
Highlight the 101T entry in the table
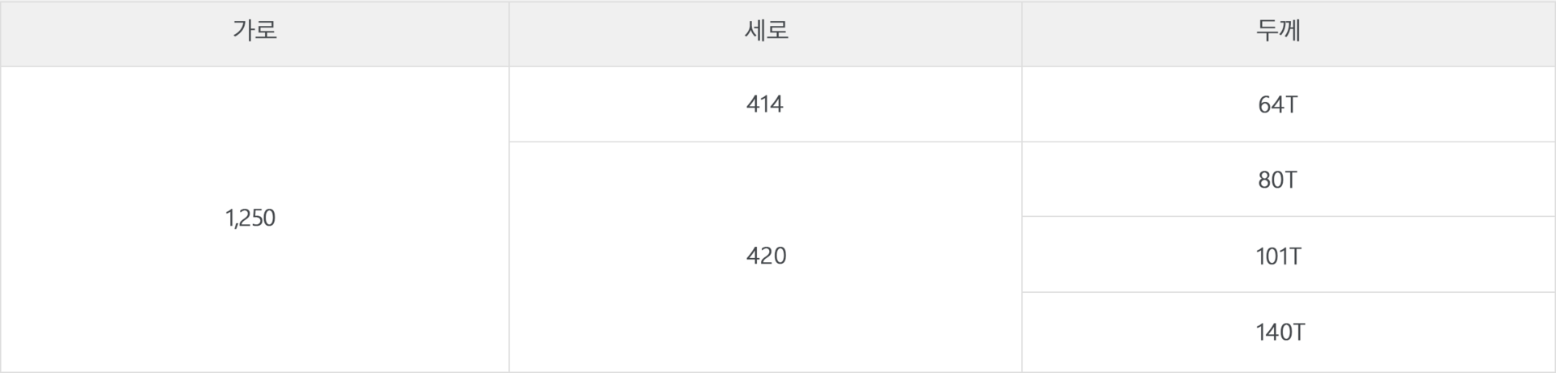tap(1278, 256)
